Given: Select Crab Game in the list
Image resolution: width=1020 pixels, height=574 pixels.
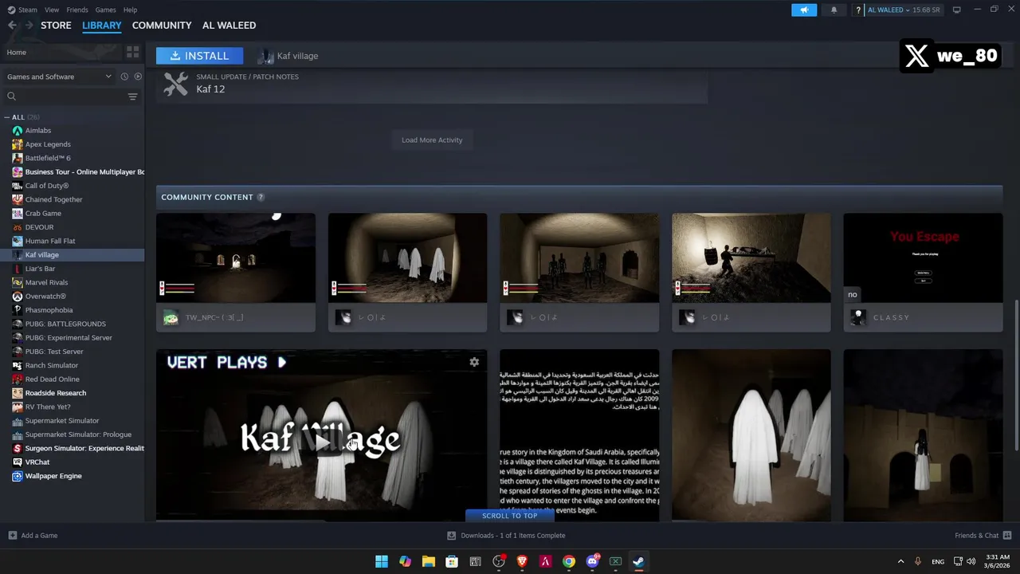Looking at the screenshot, I should [x=72, y=214].
